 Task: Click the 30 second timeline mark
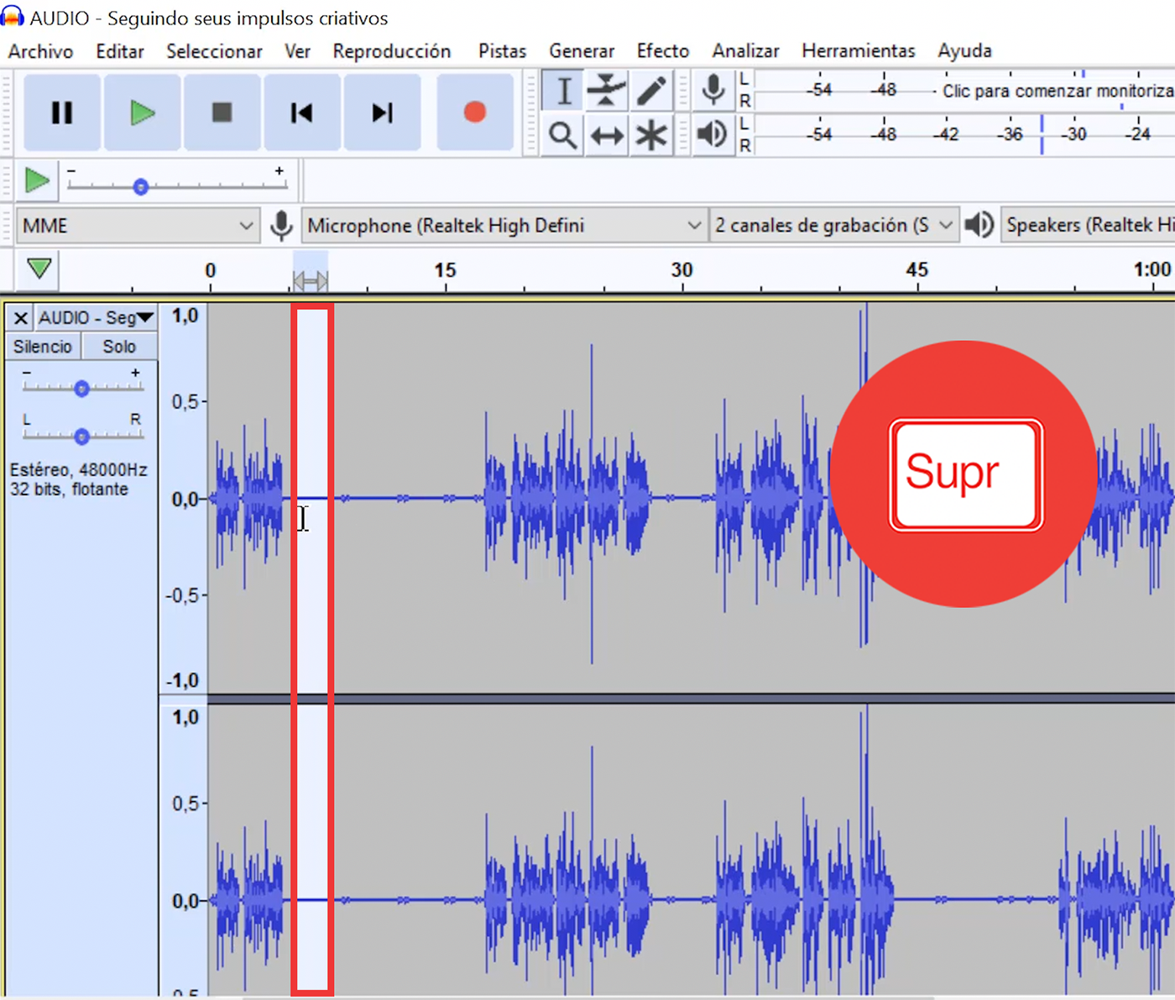(681, 270)
